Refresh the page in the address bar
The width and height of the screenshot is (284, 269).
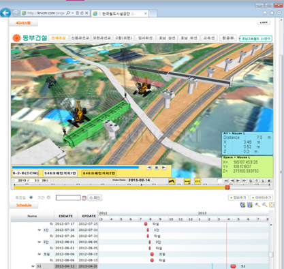coord(82,13)
